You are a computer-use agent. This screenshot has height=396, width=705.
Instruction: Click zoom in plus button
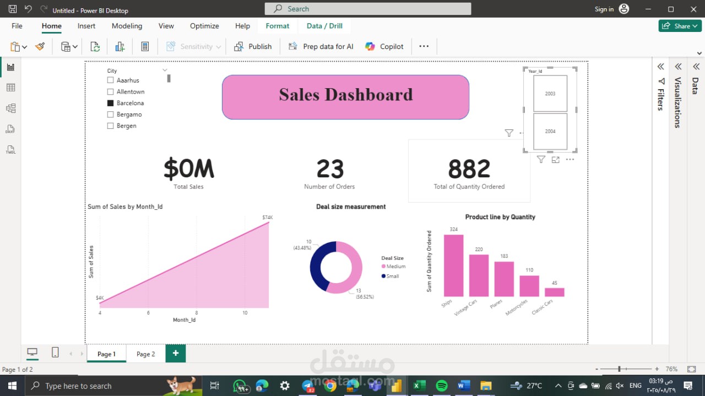point(657,369)
